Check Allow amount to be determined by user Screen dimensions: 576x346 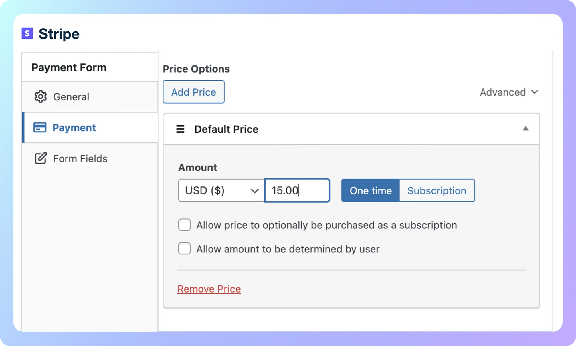[184, 249]
